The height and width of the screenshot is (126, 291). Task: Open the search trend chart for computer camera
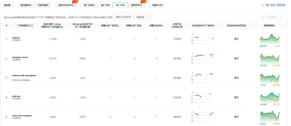pos(270,58)
